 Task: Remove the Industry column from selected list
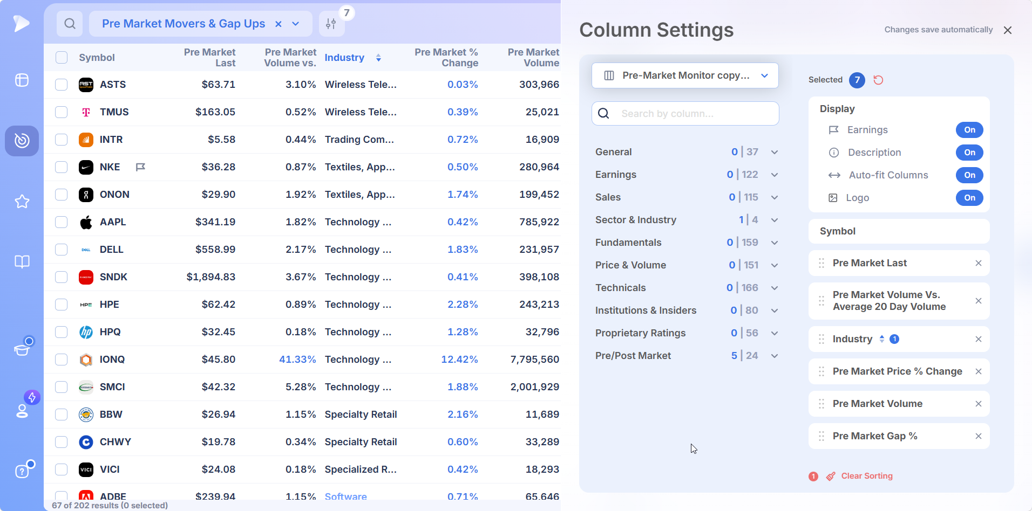coord(979,339)
